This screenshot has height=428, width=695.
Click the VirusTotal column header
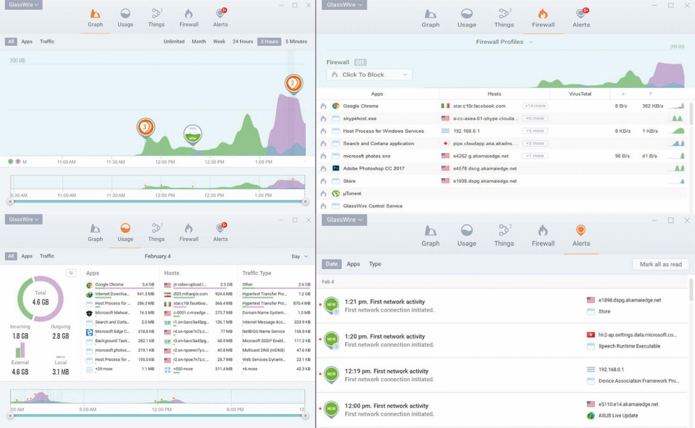click(x=580, y=94)
